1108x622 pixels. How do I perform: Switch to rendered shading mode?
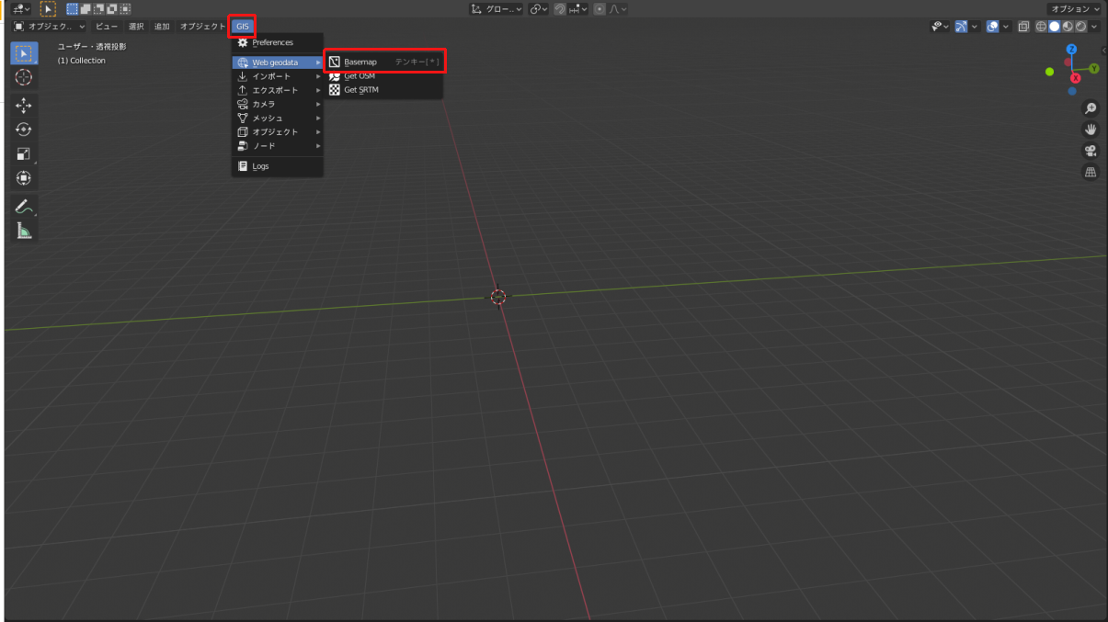[x=1080, y=27]
